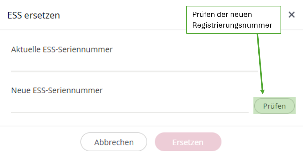
Task: Click the word "Registrierungsnummer" in the callout
Action: point(232,25)
